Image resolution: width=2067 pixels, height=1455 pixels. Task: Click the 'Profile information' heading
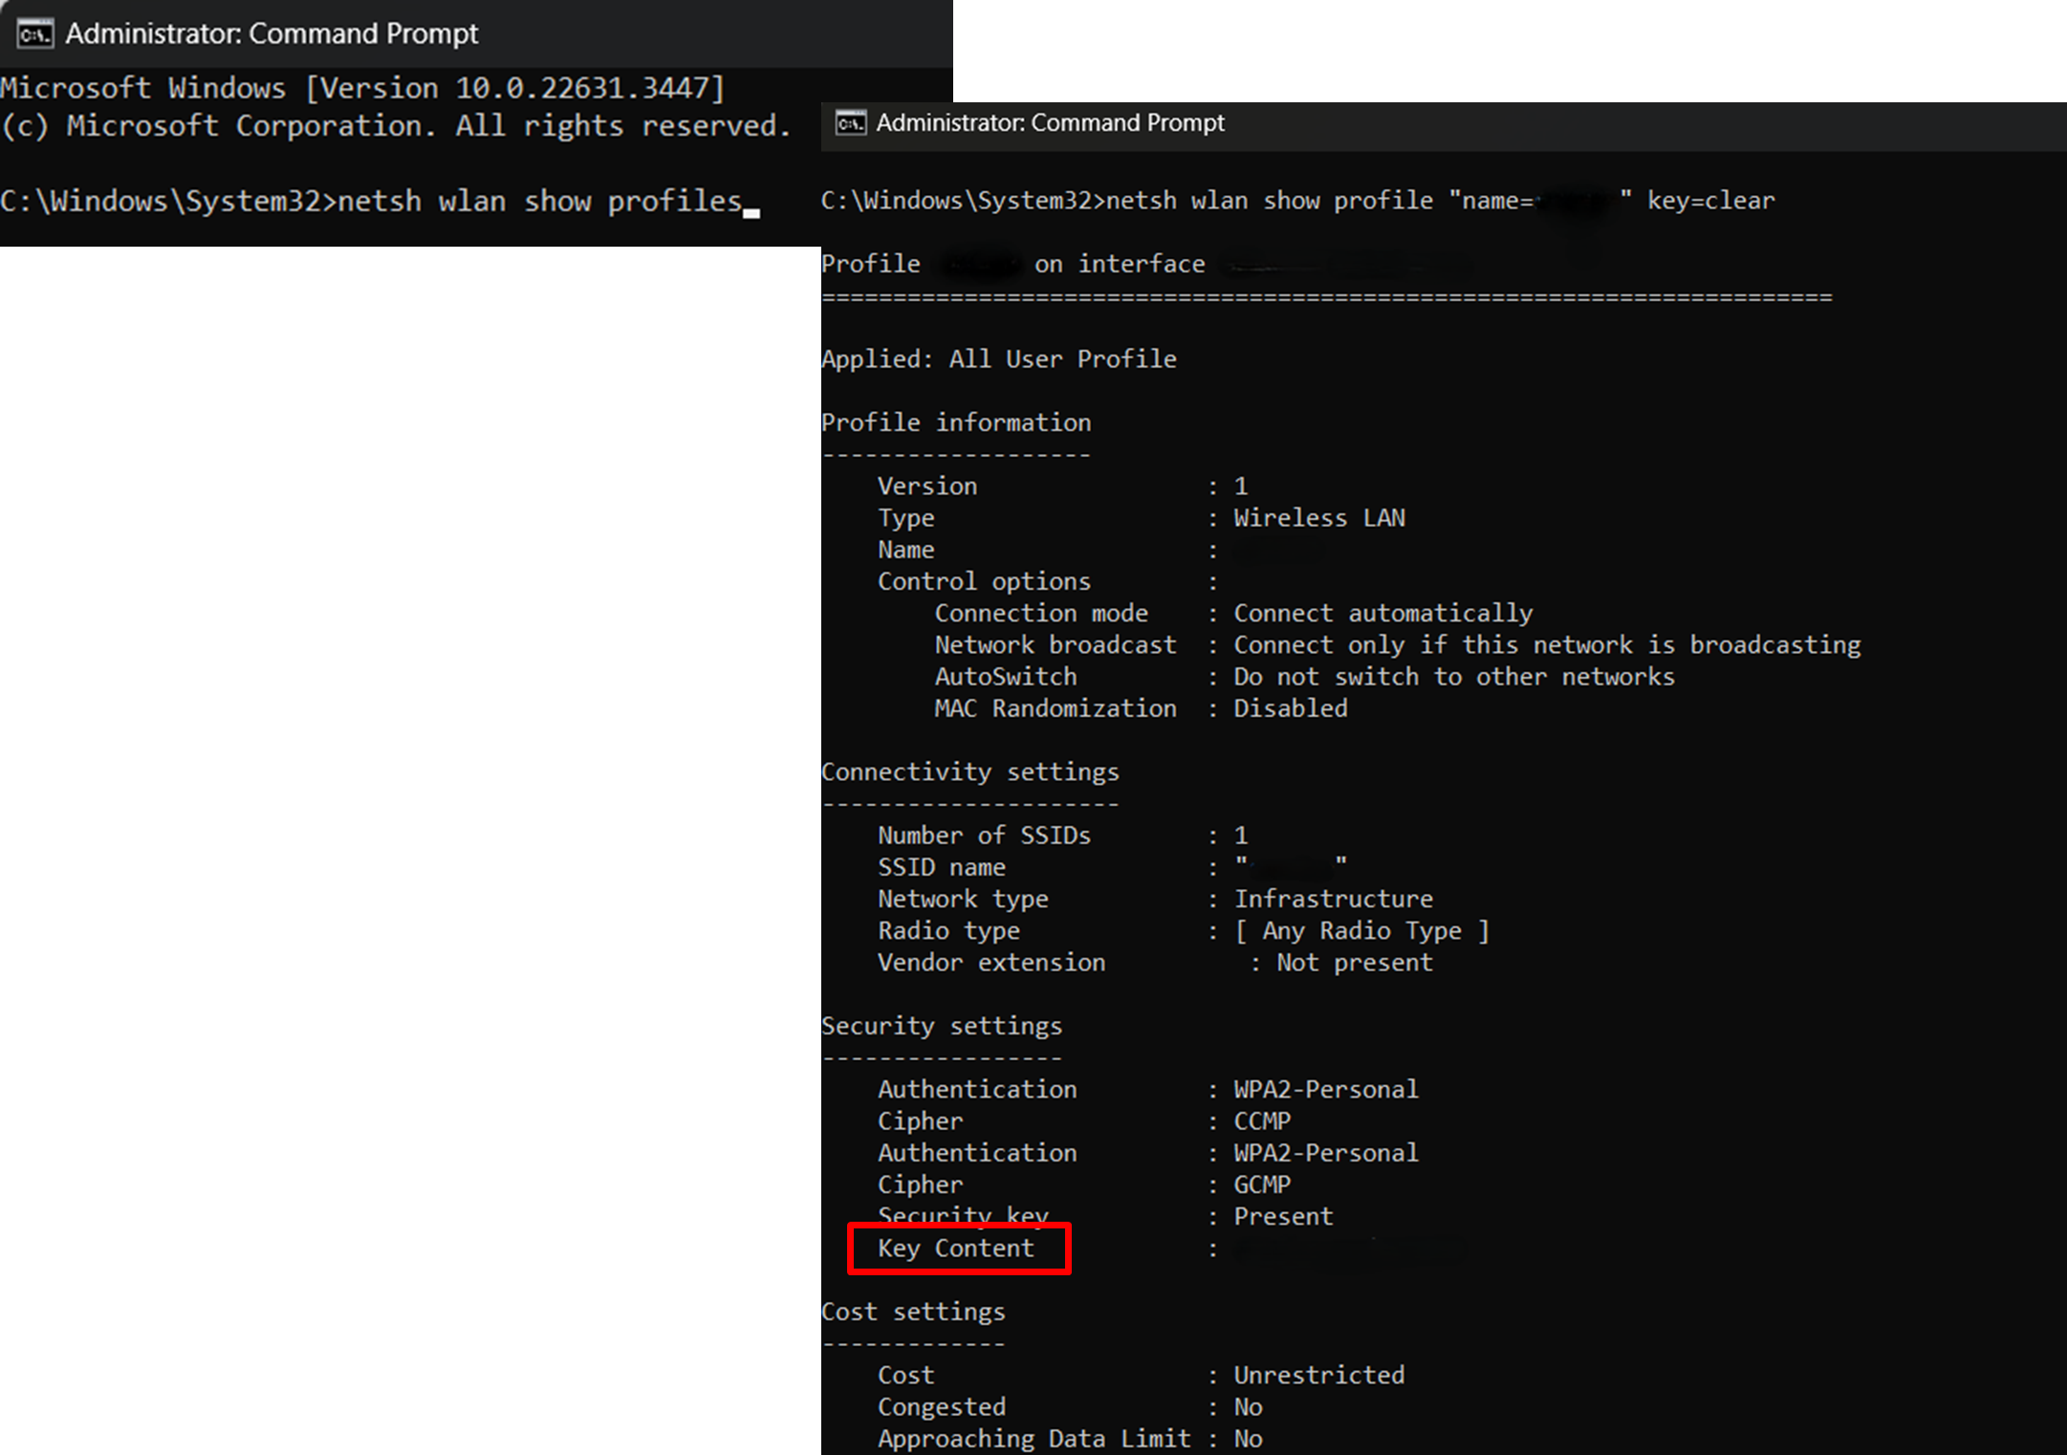coord(956,423)
